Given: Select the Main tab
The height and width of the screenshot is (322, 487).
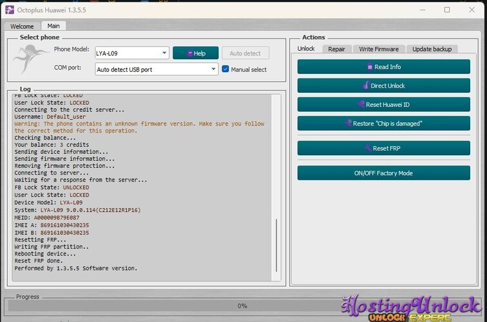Looking at the screenshot, I should [53, 26].
